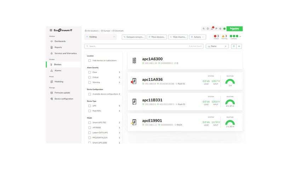Click the Firmware update icon in sidebar
This screenshot has height=194, width=292.
click(x=52, y=93)
